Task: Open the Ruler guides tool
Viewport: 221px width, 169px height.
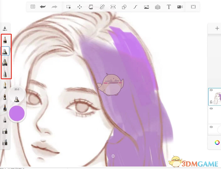Action: click(102, 7)
